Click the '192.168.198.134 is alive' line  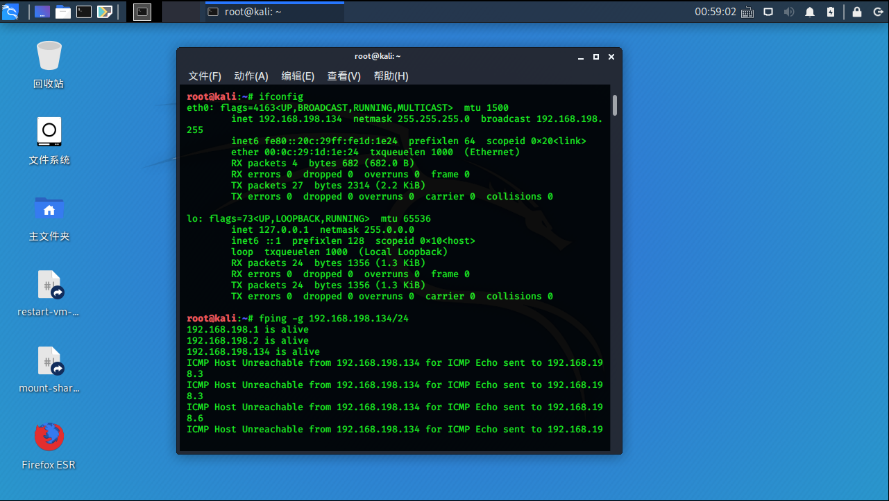(253, 352)
